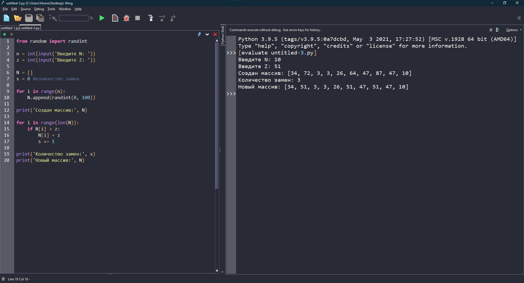Open a file with the folder icon

18,18
